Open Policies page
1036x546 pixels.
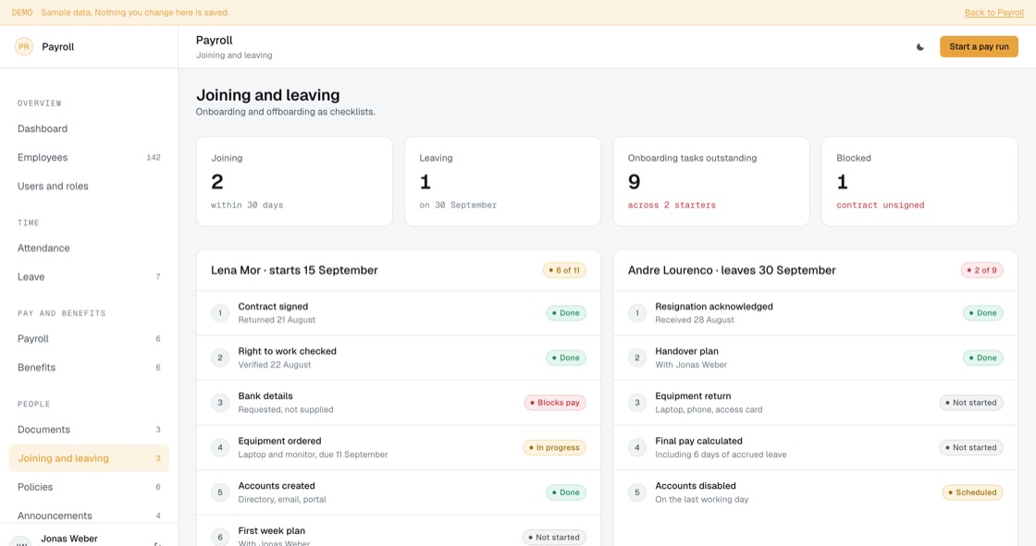tap(89, 487)
